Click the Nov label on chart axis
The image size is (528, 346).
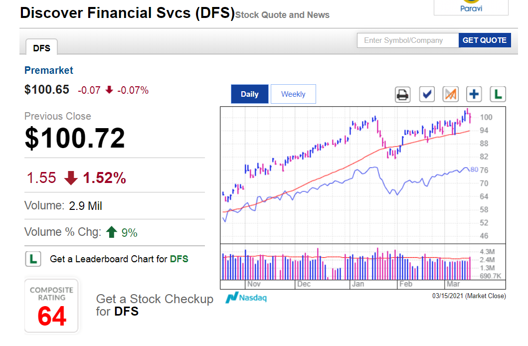point(254,284)
